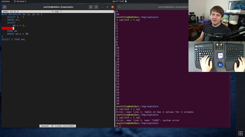Click output number 15 in the right terminal
The image size is (245, 137).
118,62
